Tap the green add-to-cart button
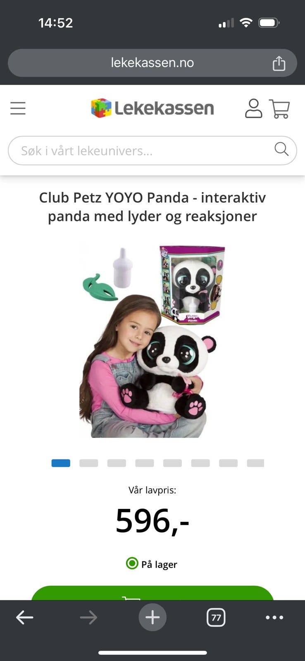This screenshot has height=661, width=305. (x=152, y=593)
